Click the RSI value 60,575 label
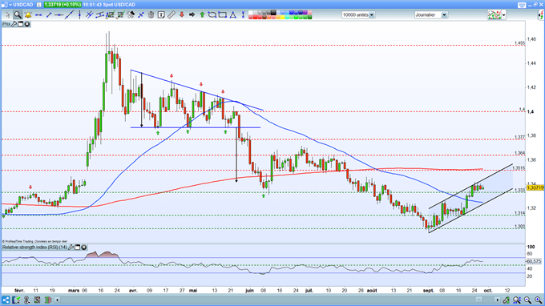This screenshot has height=306, width=545. (534, 261)
